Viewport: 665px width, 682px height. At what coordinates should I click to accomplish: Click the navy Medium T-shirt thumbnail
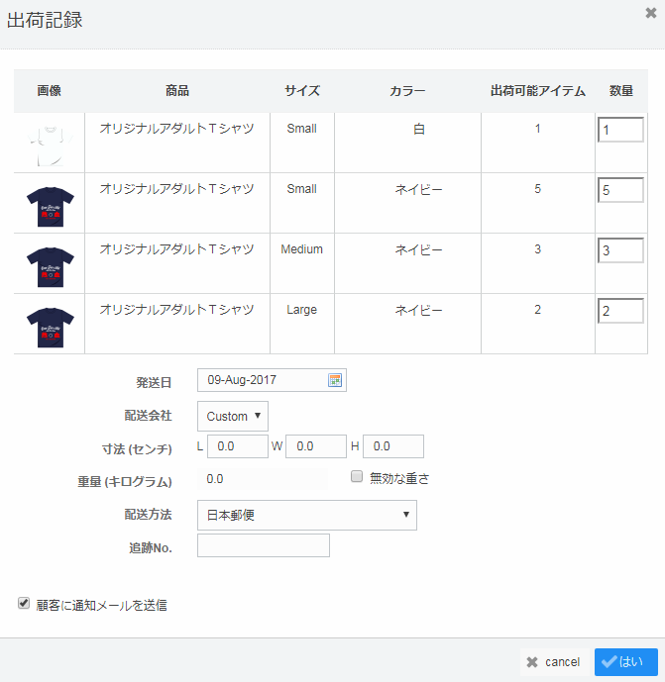(x=50, y=264)
